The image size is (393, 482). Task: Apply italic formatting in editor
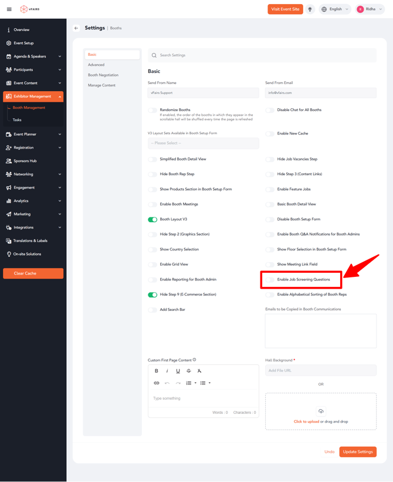click(x=167, y=371)
